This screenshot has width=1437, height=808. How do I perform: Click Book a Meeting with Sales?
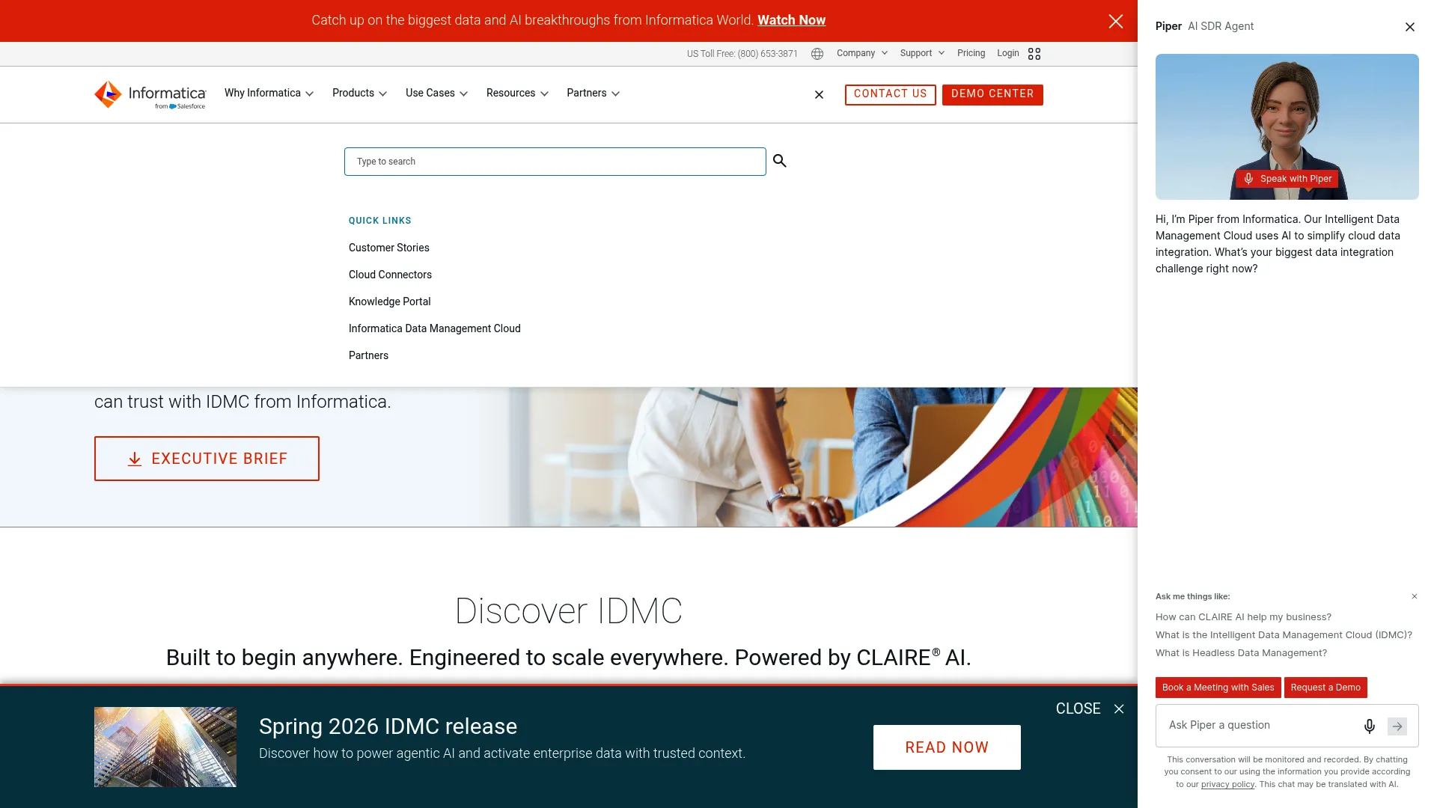[1218, 688]
